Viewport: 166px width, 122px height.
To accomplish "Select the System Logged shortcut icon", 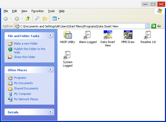I will (67, 55).
